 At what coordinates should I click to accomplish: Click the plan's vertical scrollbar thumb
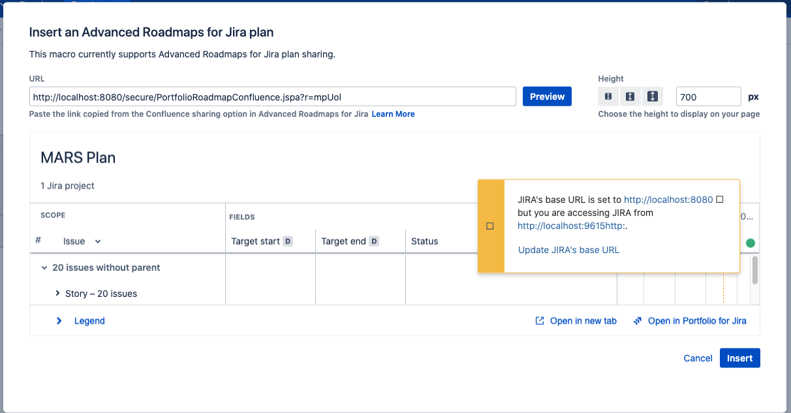tap(755, 269)
